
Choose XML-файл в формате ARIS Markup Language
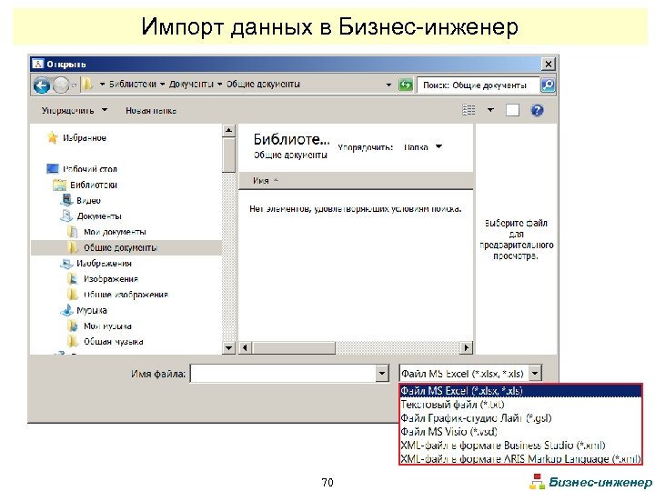pos(520,458)
